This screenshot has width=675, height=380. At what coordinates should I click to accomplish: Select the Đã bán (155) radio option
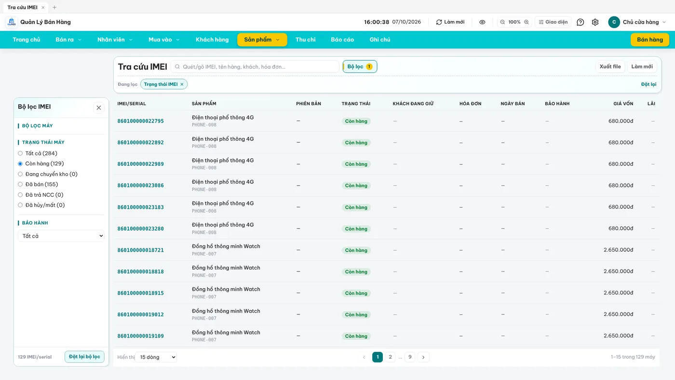click(20, 184)
